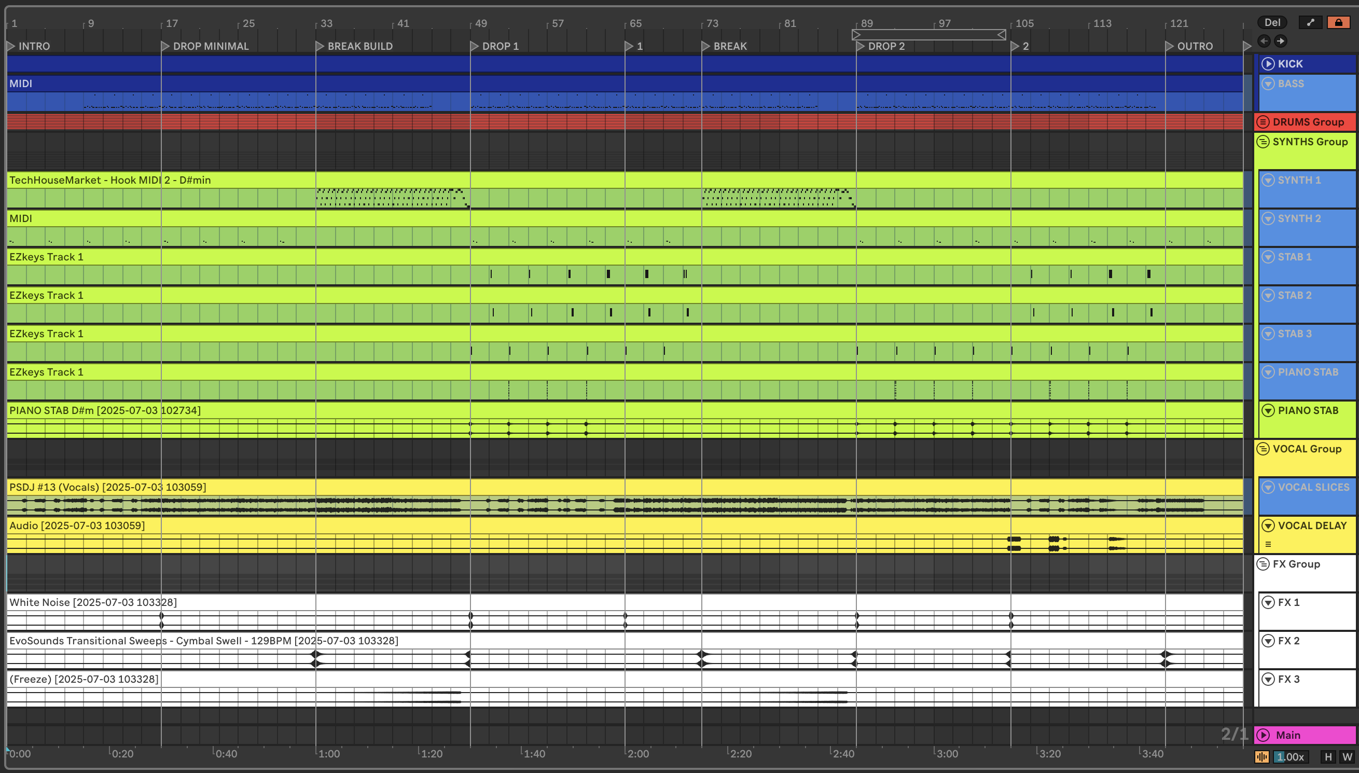Select EZkeys Track 1 clip on STAB 1
This screenshot has height=773, width=1359.
point(625,256)
